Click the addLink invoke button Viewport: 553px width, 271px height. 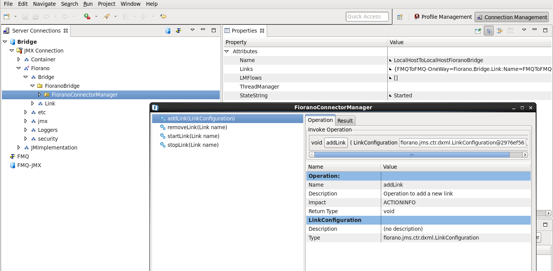[x=336, y=143]
